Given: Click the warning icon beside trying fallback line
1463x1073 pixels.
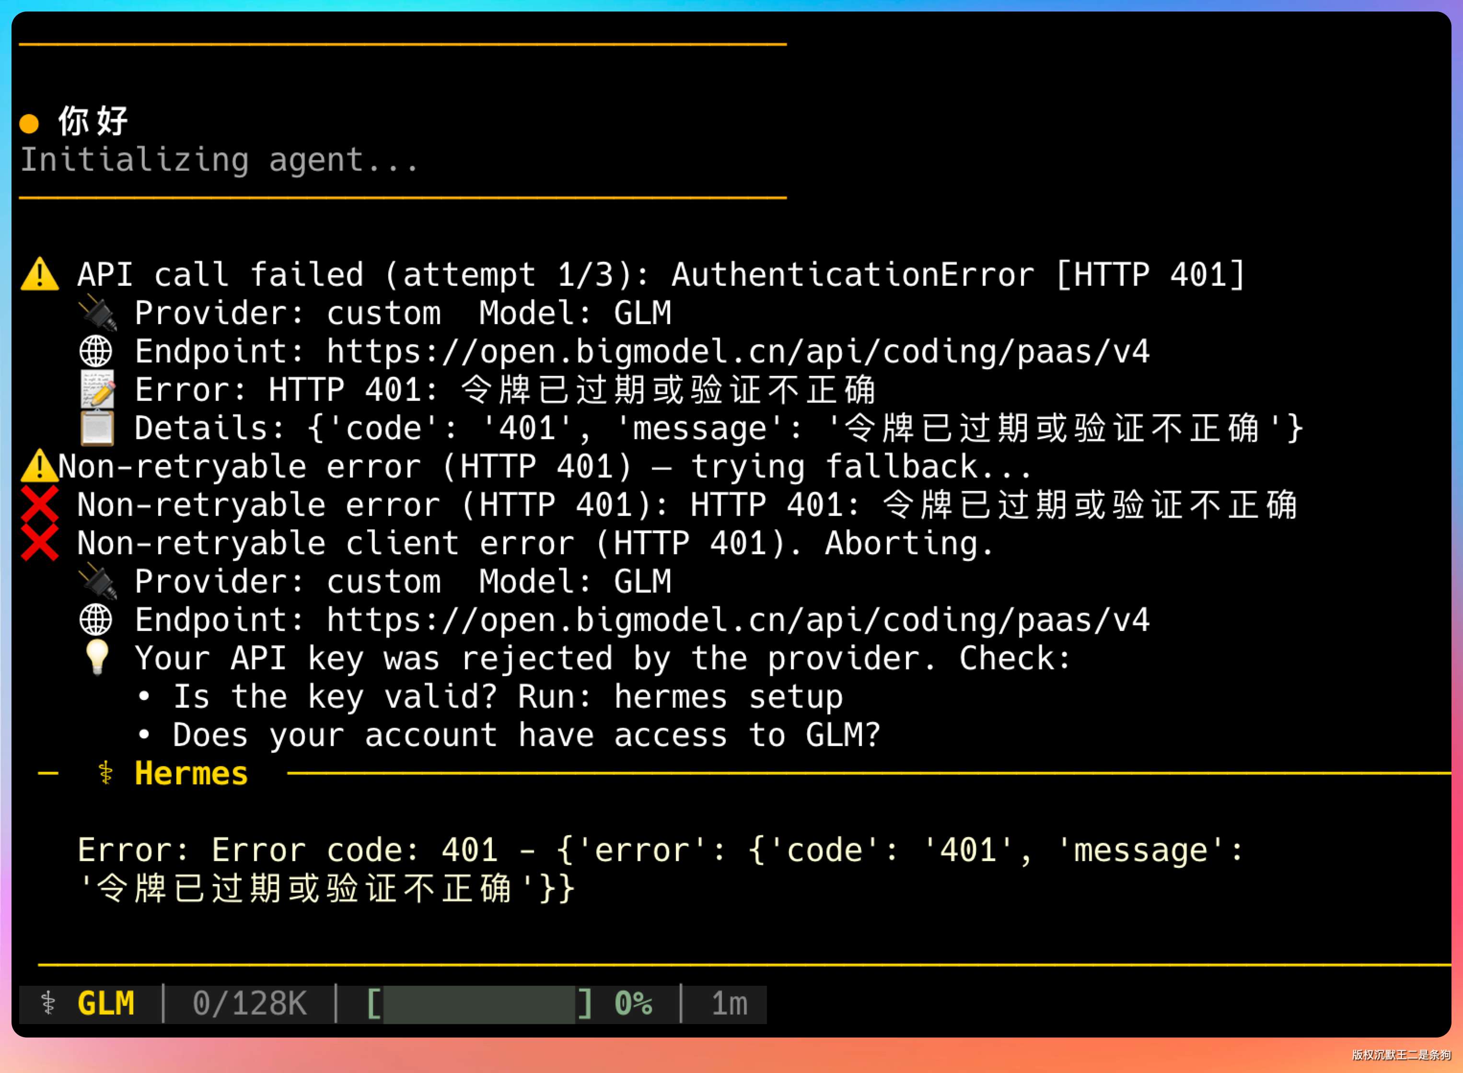Looking at the screenshot, I should (x=39, y=467).
